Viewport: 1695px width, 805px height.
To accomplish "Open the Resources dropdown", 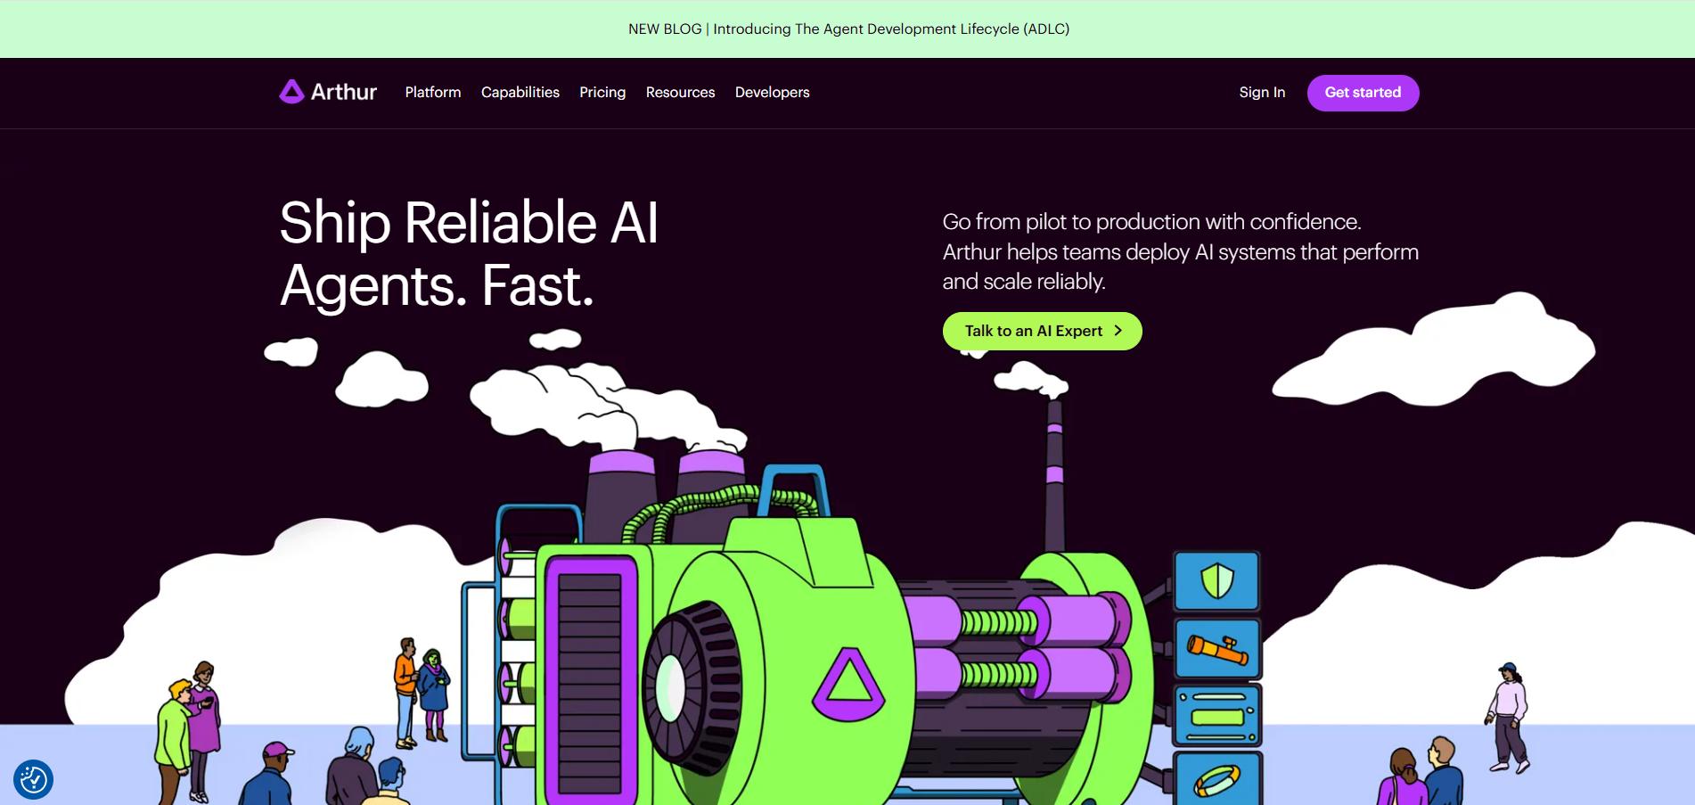I will click(680, 92).
